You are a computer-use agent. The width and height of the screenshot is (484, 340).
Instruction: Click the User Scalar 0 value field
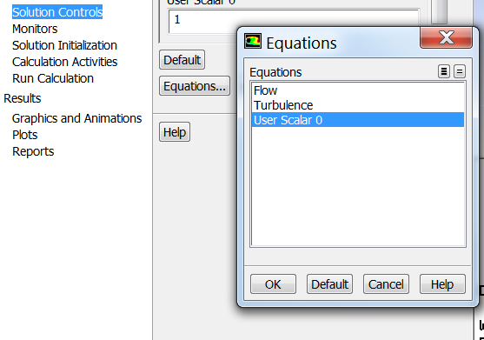tap(293, 21)
